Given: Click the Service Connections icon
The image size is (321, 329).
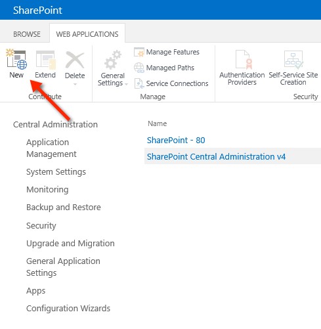Looking at the screenshot, I should pos(139,83).
